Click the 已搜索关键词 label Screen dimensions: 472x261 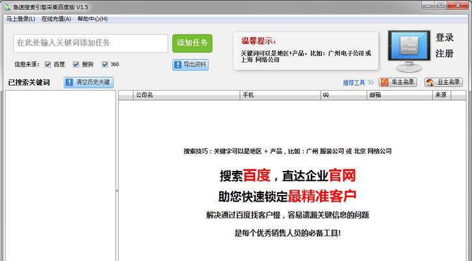29,83
